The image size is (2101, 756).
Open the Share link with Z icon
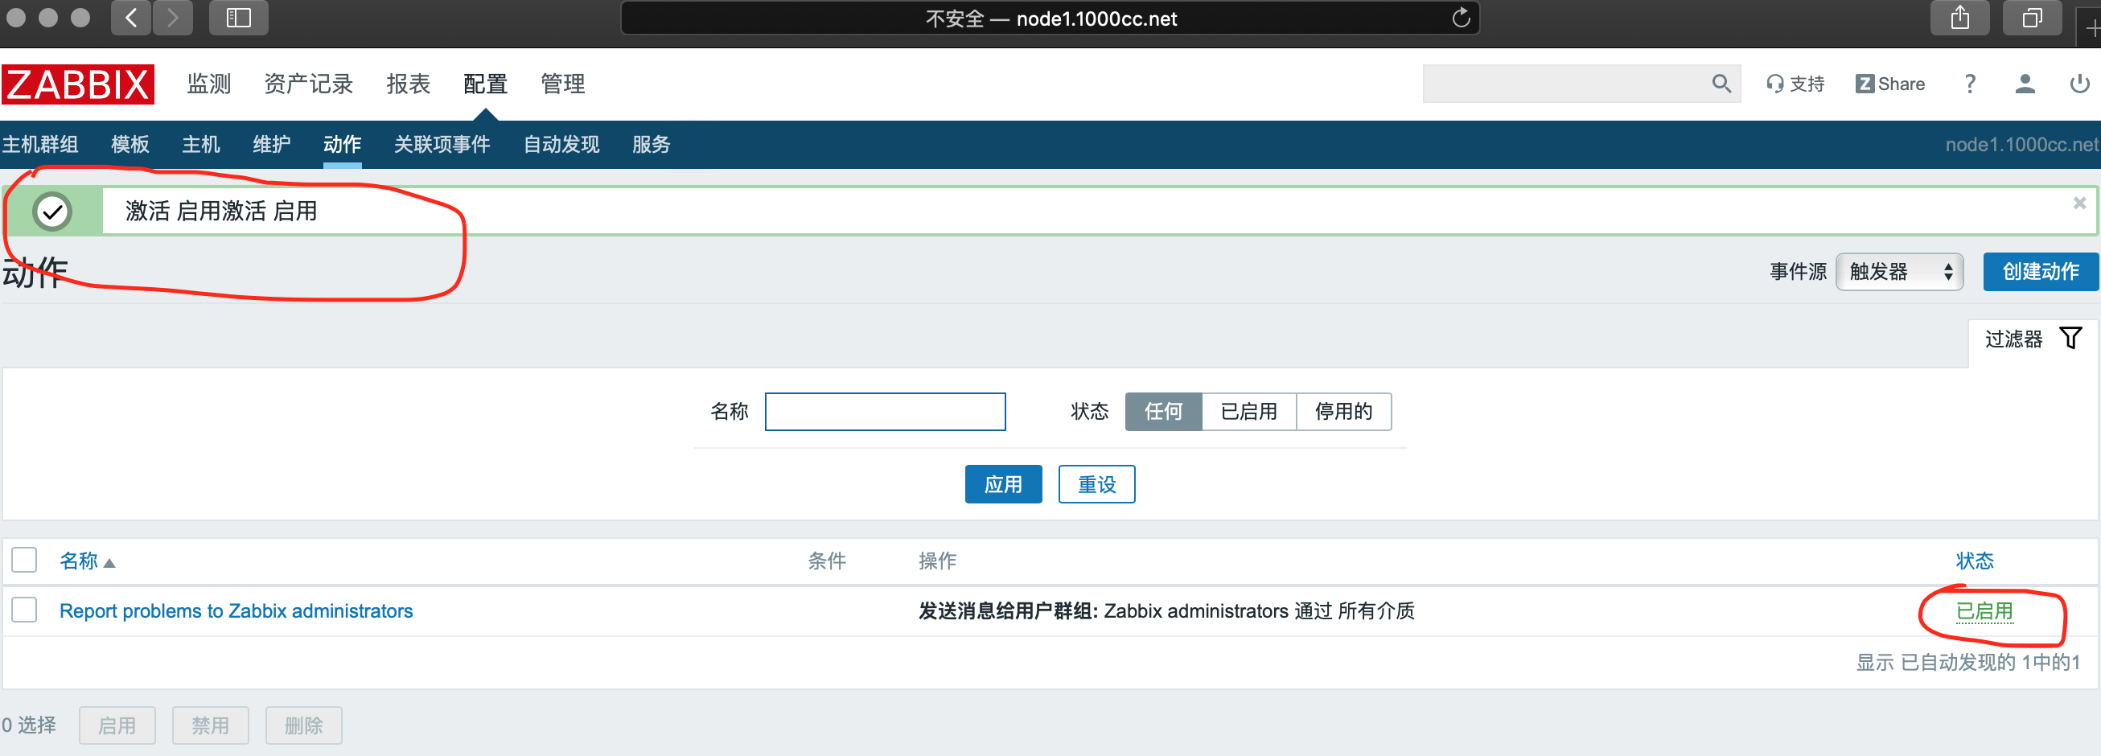pyautogui.click(x=1889, y=84)
